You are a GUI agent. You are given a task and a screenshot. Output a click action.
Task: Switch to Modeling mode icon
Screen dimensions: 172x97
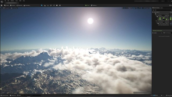54,5
